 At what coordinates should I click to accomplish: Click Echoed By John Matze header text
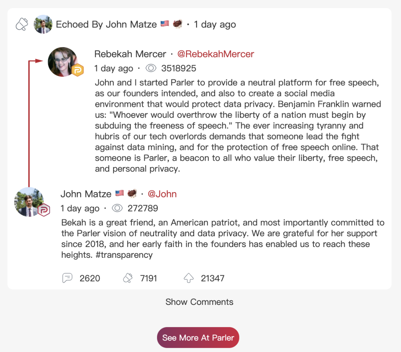pos(106,24)
